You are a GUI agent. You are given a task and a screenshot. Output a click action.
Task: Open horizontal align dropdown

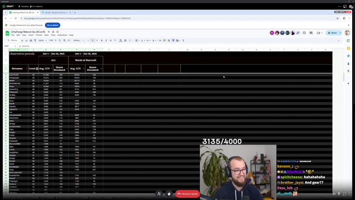(x=137, y=41)
